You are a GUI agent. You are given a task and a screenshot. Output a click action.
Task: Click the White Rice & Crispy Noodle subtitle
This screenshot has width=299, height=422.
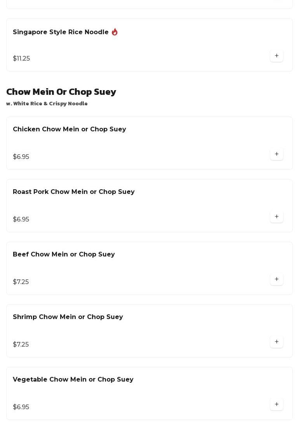[47, 104]
